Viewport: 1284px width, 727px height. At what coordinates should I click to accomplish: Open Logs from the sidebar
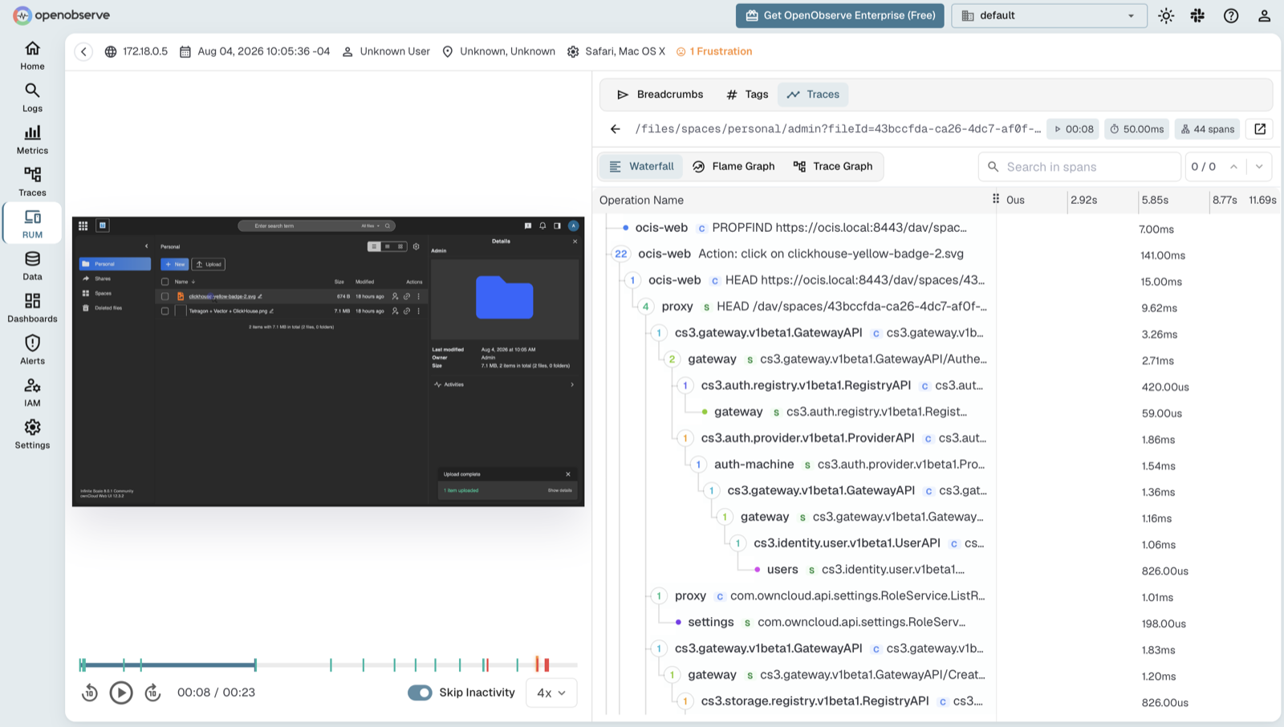(x=32, y=98)
